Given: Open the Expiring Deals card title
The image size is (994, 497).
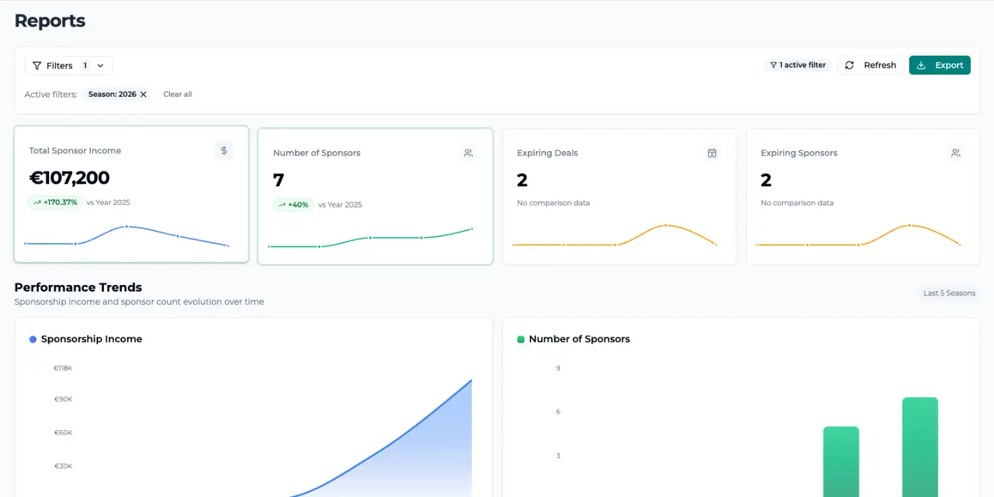Looking at the screenshot, I should click(x=547, y=153).
